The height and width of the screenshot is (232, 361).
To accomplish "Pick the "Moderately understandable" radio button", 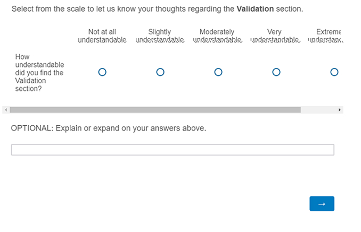I will pyautogui.click(x=218, y=72).
